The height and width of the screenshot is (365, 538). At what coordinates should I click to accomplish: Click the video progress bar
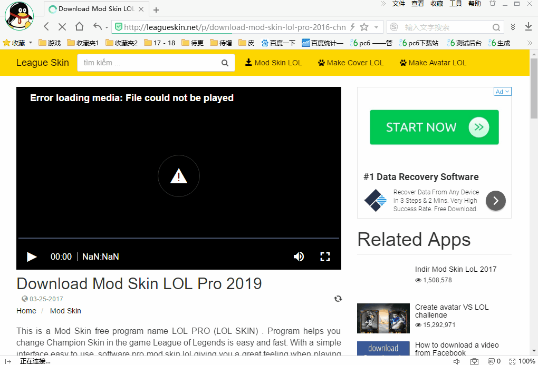(x=179, y=238)
